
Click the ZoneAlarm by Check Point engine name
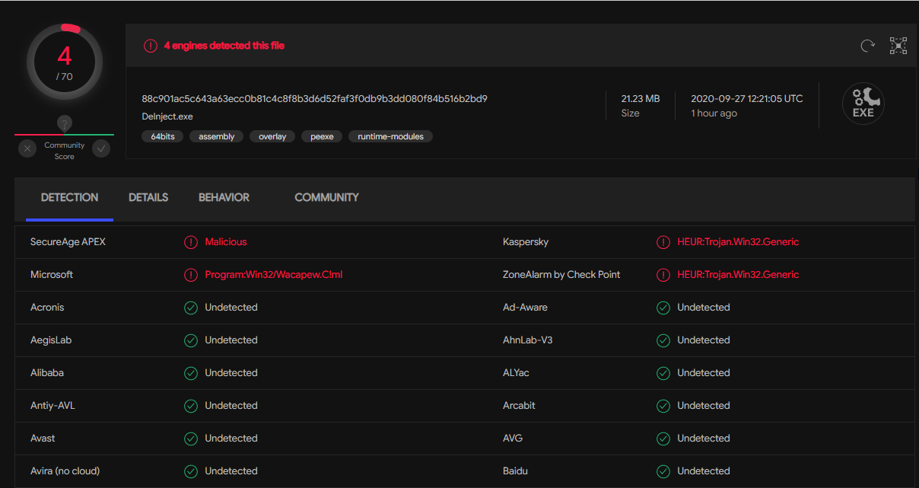pyautogui.click(x=561, y=275)
